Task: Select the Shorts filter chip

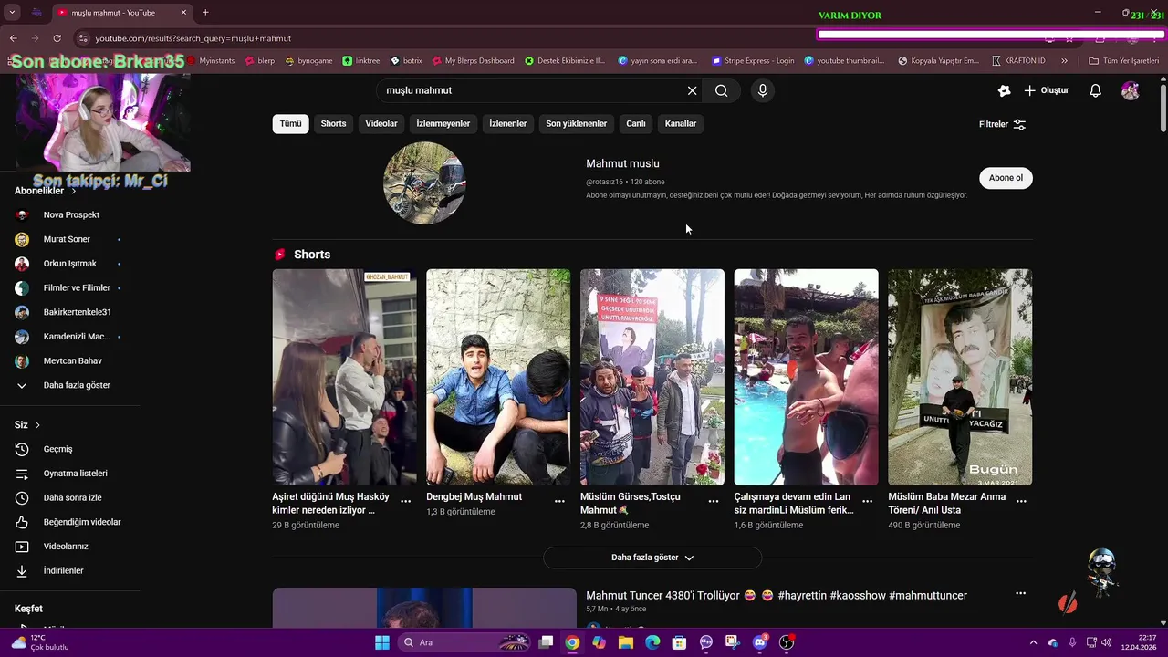Action: click(x=333, y=124)
